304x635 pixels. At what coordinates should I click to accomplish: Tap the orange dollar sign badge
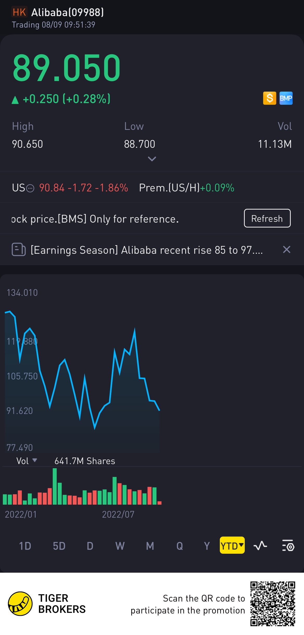(x=269, y=98)
